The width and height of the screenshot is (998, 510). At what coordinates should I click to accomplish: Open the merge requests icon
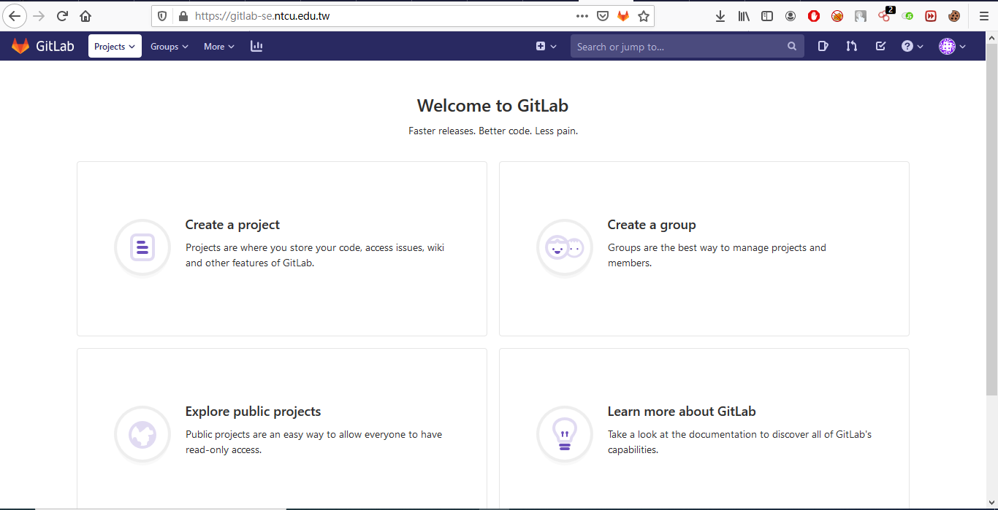coord(852,46)
